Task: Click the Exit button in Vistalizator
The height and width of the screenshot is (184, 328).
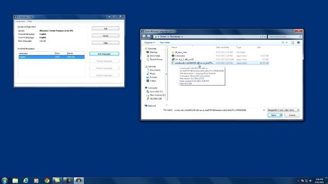Action: (106, 29)
